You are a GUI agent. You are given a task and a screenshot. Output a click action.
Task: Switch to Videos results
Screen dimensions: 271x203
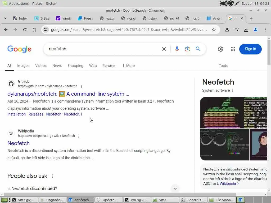point(41,66)
